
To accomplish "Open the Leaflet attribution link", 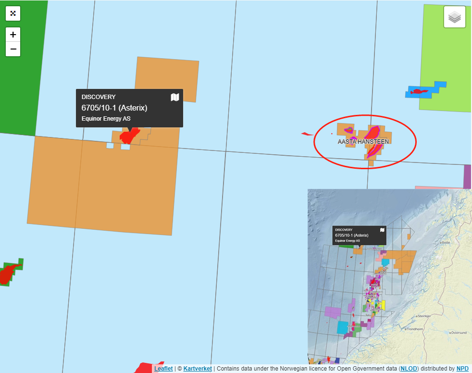I will coord(163,369).
